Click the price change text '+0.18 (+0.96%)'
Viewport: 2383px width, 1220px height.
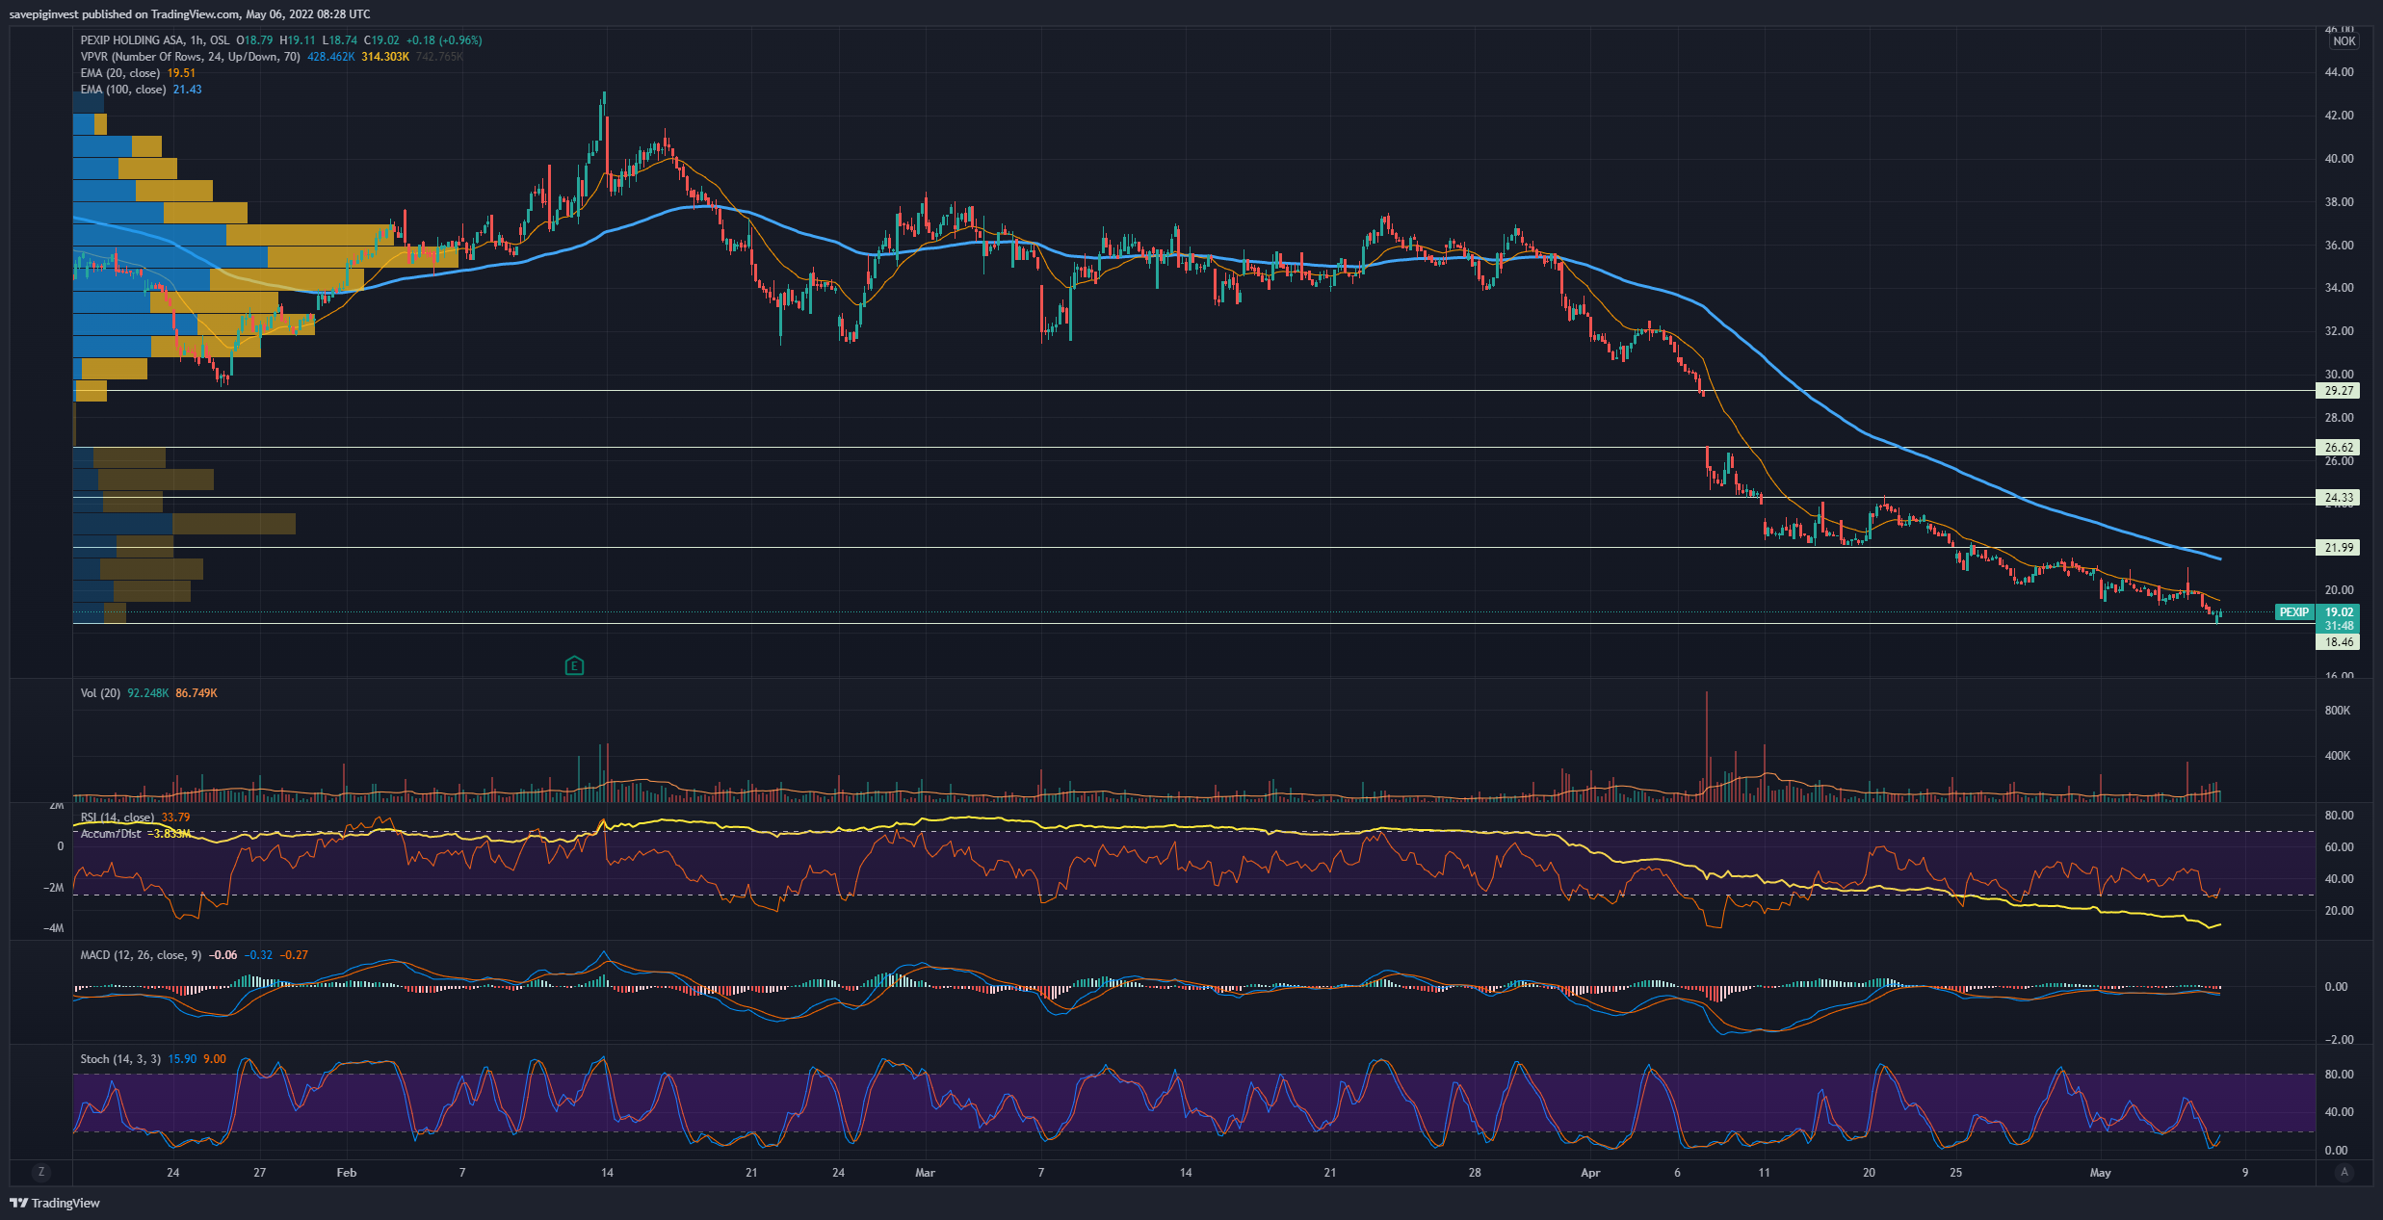tap(444, 40)
